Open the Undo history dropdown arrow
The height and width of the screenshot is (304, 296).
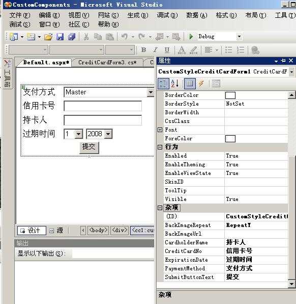(x=133, y=37)
